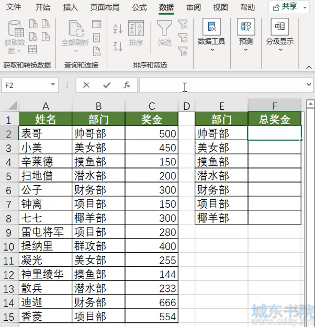Screen dimensions: 315x327
Task: Sort ascending with the A-Z icon
Action: point(118,29)
